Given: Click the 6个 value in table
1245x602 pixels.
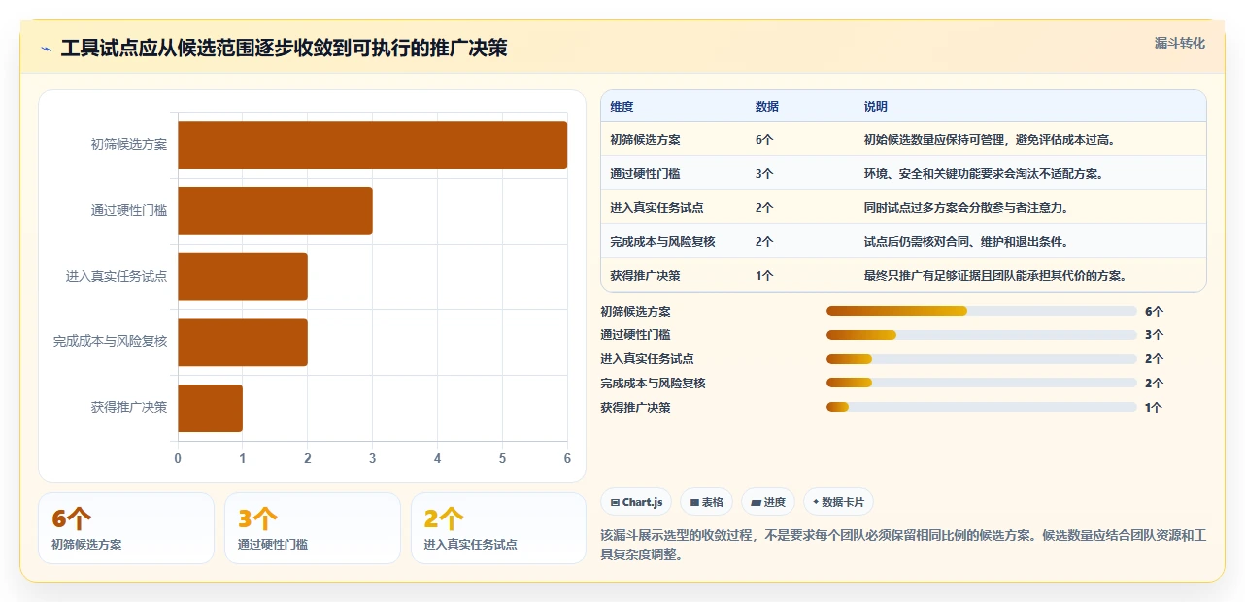Looking at the screenshot, I should (x=764, y=140).
